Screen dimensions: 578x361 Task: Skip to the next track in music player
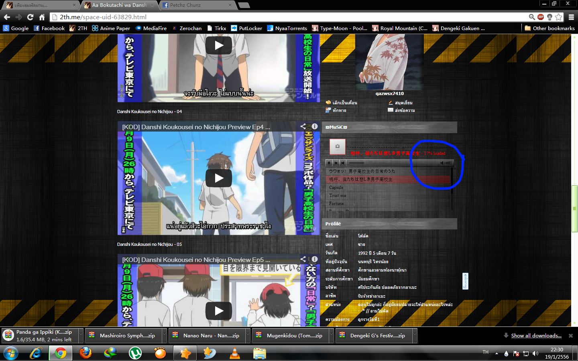point(342,163)
